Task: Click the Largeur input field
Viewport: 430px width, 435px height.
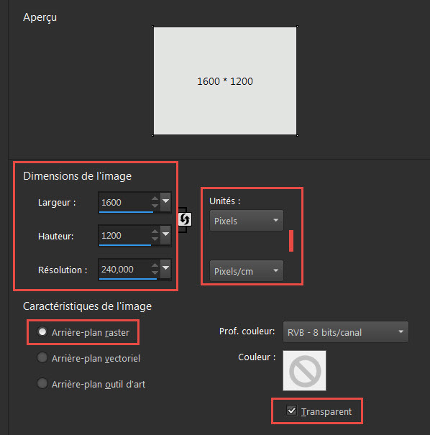Action: 124,202
